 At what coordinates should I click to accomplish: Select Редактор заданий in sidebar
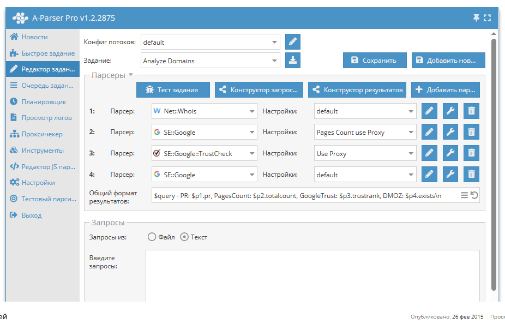click(43, 69)
